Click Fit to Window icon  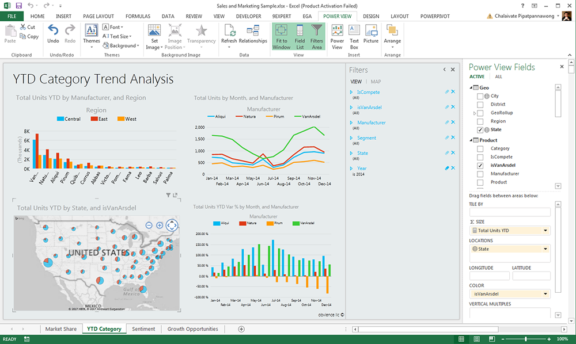[x=282, y=35]
